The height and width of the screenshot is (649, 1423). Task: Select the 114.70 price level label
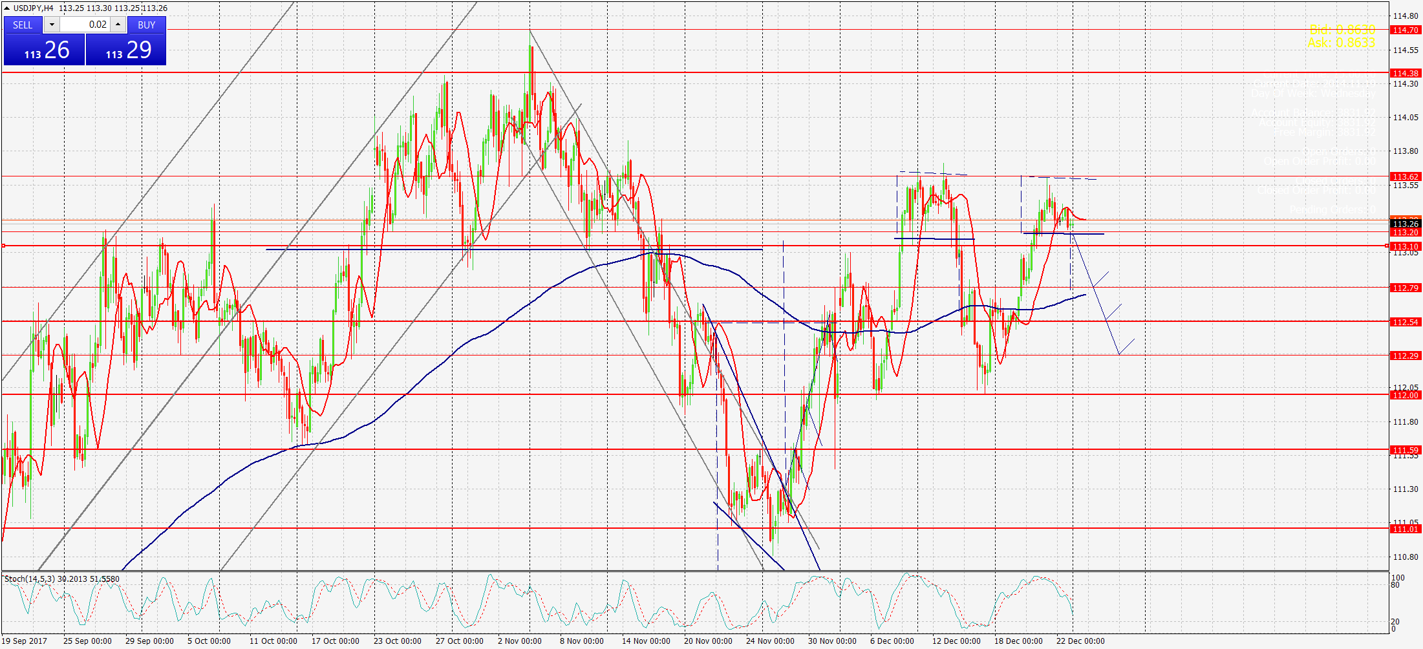click(x=1406, y=30)
